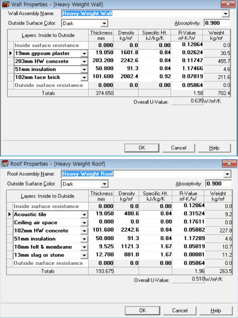This screenshot has height=318, width=238.
Task: Close the Wall Properties dialog
Action: click(227, 5)
